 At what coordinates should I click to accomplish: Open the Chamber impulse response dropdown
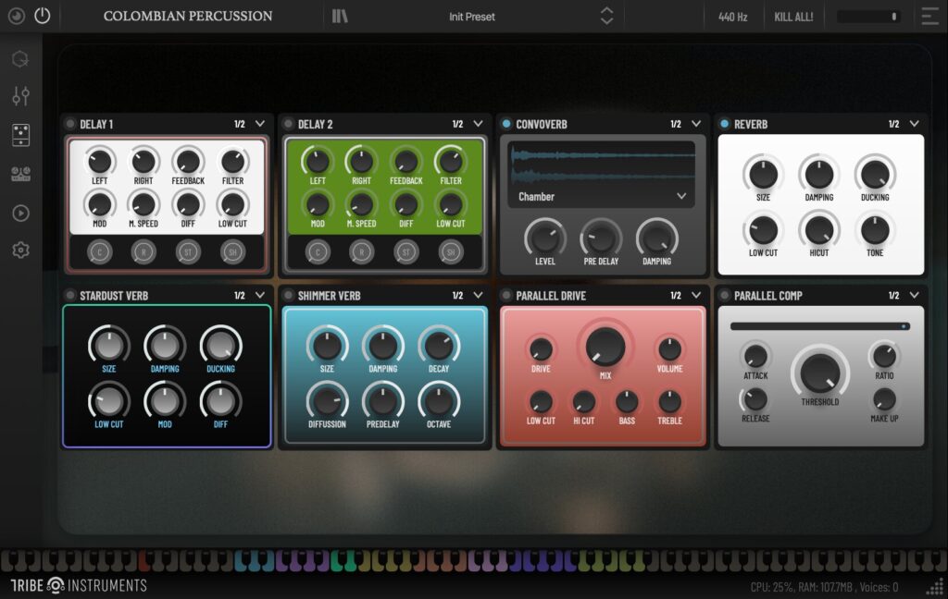tap(602, 196)
